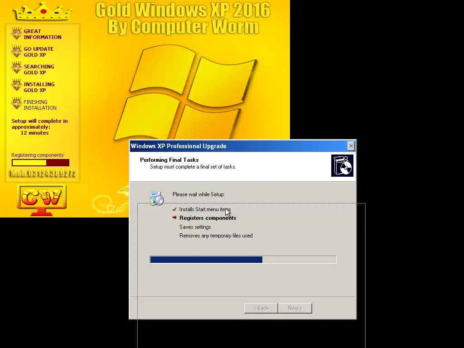Image resolution: width=464 pixels, height=348 pixels.
Task: Click the 'Setup will complete in approximately' text
Action: pyautogui.click(x=40, y=124)
